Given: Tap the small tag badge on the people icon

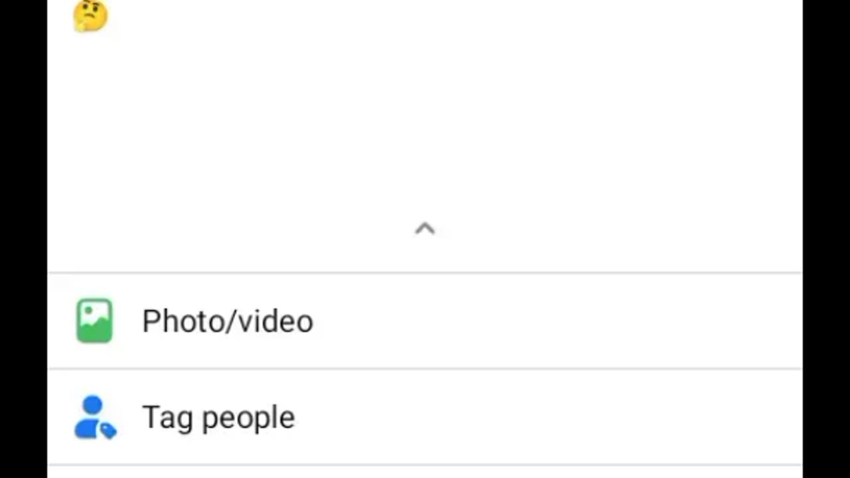Looking at the screenshot, I should pyautogui.click(x=108, y=431).
